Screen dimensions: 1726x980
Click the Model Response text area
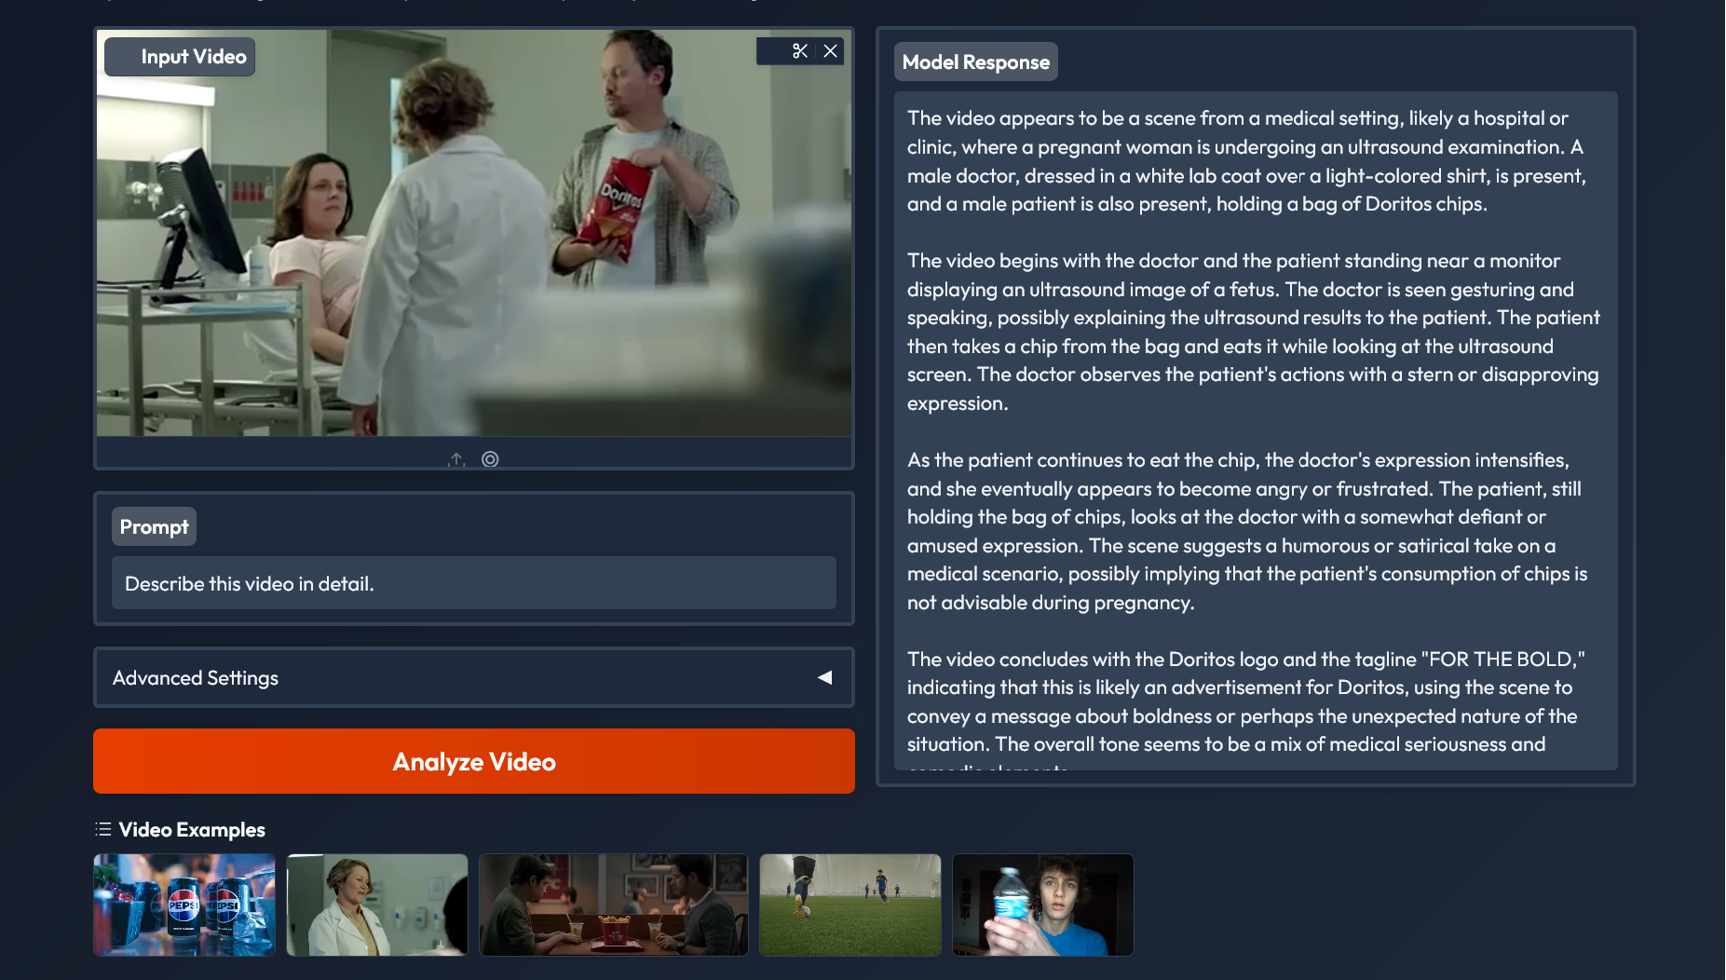point(1256,430)
